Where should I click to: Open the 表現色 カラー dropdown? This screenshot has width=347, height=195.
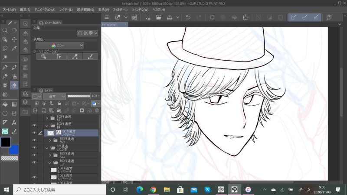(x=60, y=45)
